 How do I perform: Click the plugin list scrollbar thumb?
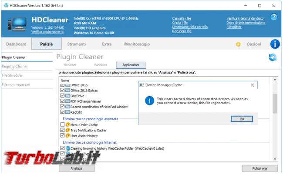[x=275, y=104]
